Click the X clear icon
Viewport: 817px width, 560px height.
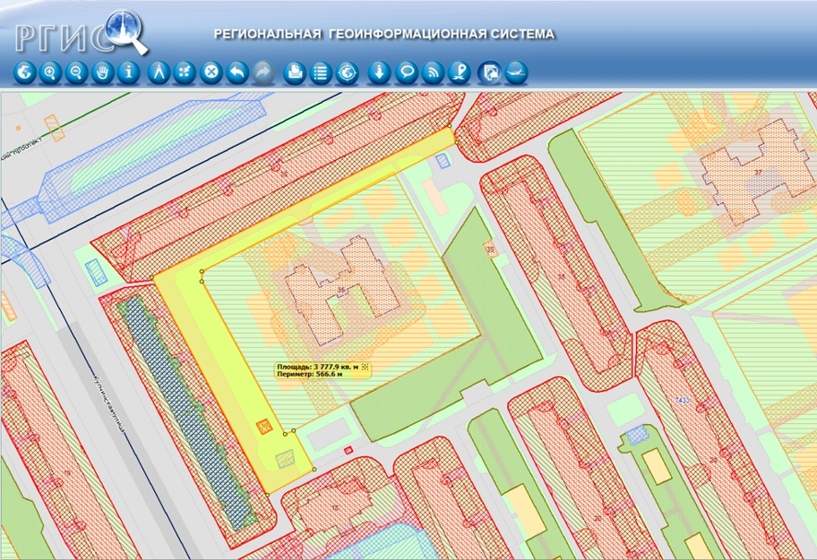[211, 72]
